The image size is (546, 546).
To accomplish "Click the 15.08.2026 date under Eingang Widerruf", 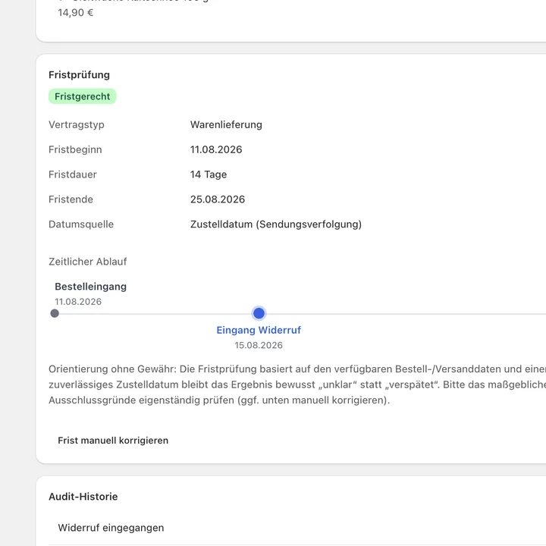I will point(259,345).
